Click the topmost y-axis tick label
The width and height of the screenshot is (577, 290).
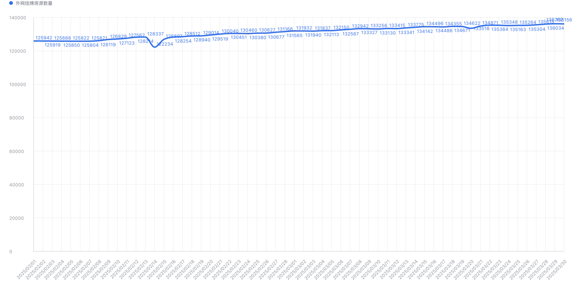tap(18, 18)
